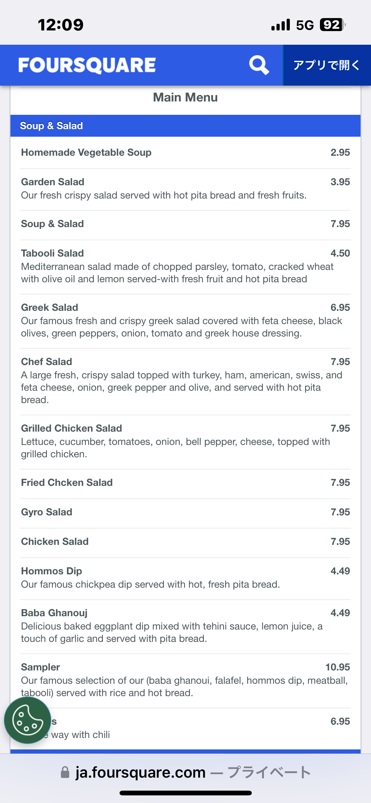Tap the cellular signal bars icon
The width and height of the screenshot is (371, 803).
pos(280,25)
